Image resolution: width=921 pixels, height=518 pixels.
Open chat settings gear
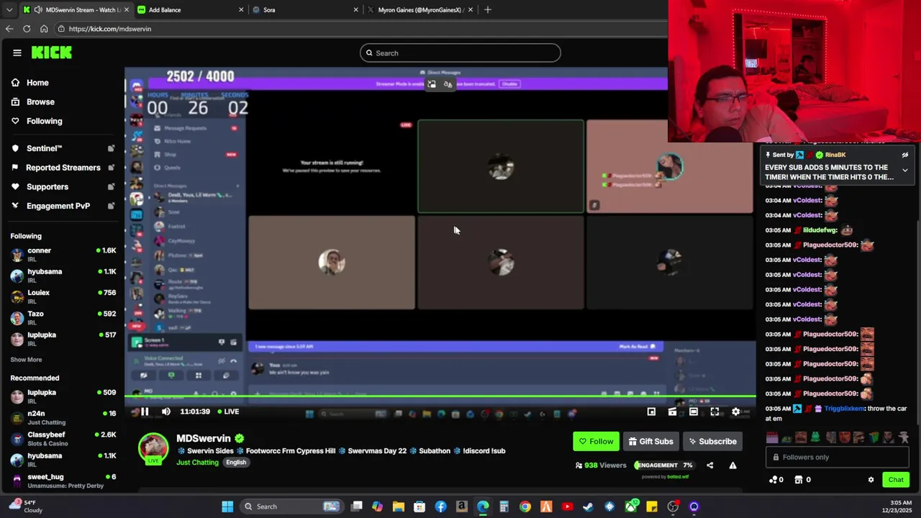pos(871,480)
